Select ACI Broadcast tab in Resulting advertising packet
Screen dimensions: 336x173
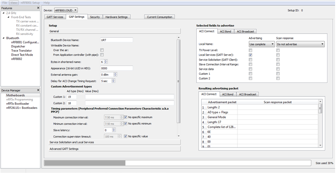pyautogui.click(x=247, y=94)
